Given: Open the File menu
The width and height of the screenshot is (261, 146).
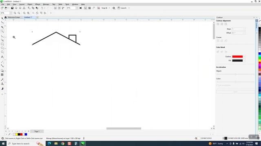Looking at the screenshot, I should 3,4.
